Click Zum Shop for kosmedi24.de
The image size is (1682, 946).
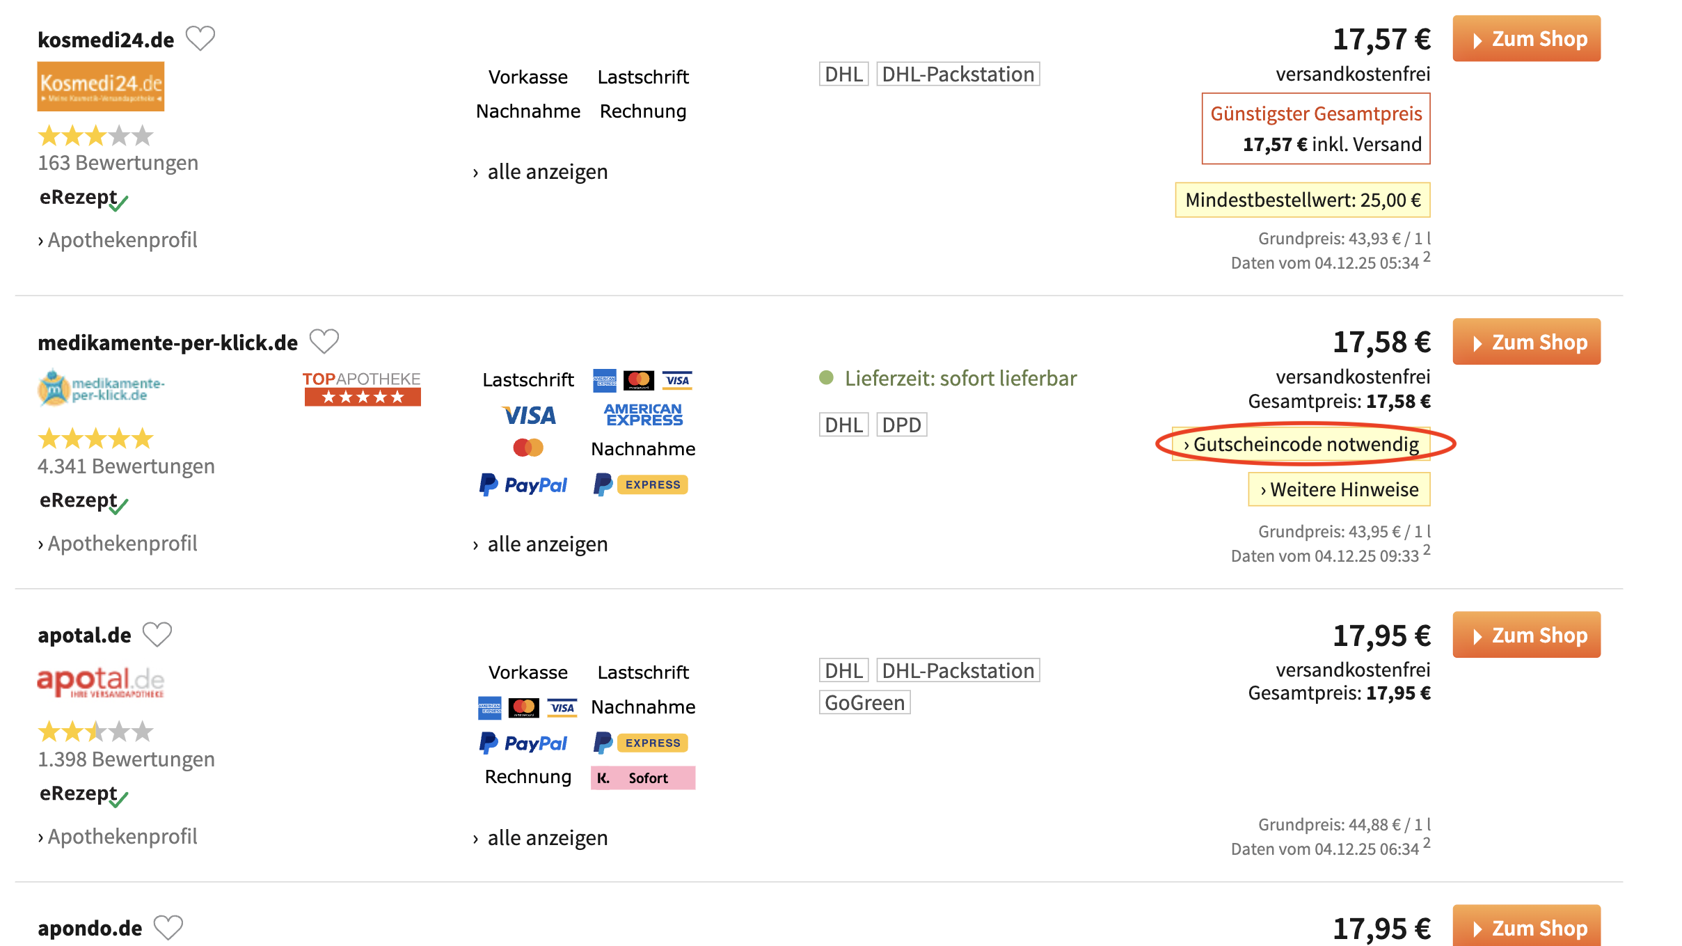(1526, 38)
